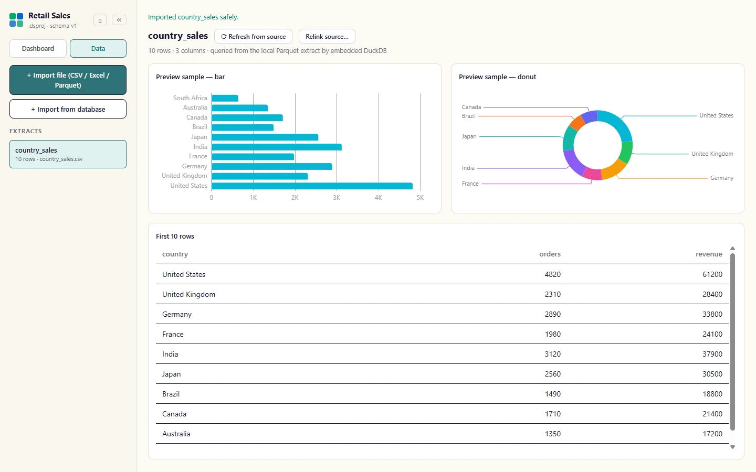
Task: Collapse the sidebar with the double-chevron
Action: pyautogui.click(x=119, y=20)
